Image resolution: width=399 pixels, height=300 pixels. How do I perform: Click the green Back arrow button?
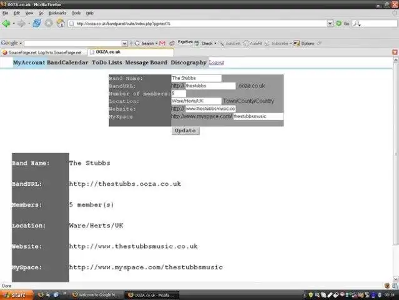(x=6, y=23)
